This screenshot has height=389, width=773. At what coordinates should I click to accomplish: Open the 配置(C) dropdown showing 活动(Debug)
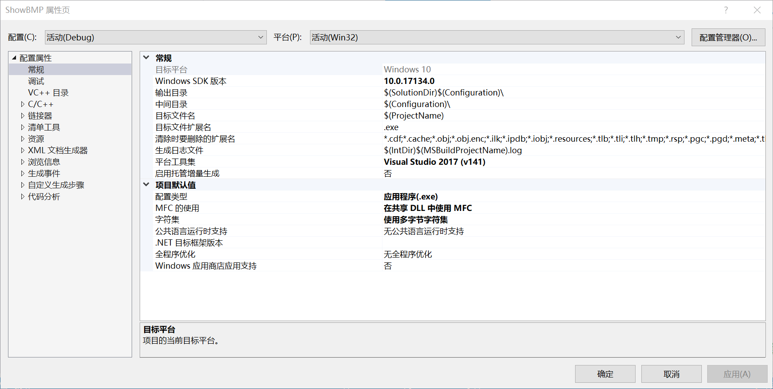point(155,37)
